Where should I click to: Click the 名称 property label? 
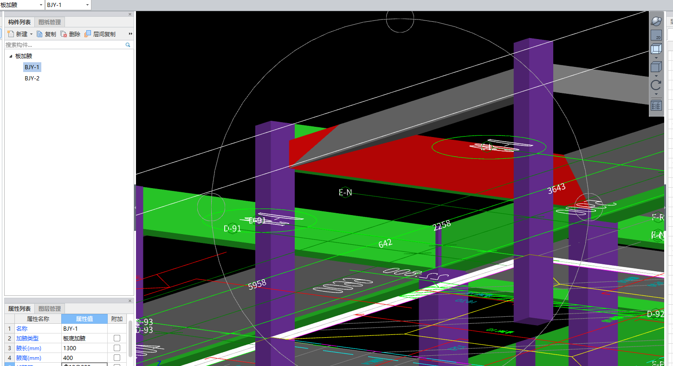(22, 328)
